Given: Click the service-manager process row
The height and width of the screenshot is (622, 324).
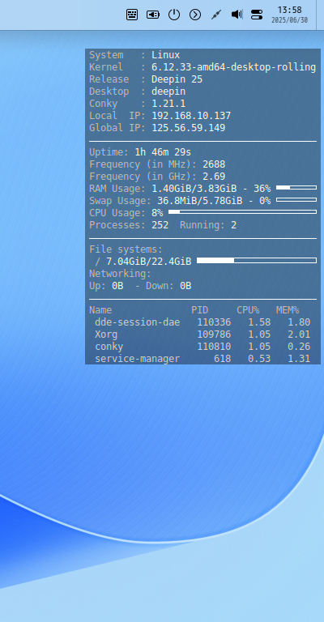Looking at the screenshot, I should [202, 359].
